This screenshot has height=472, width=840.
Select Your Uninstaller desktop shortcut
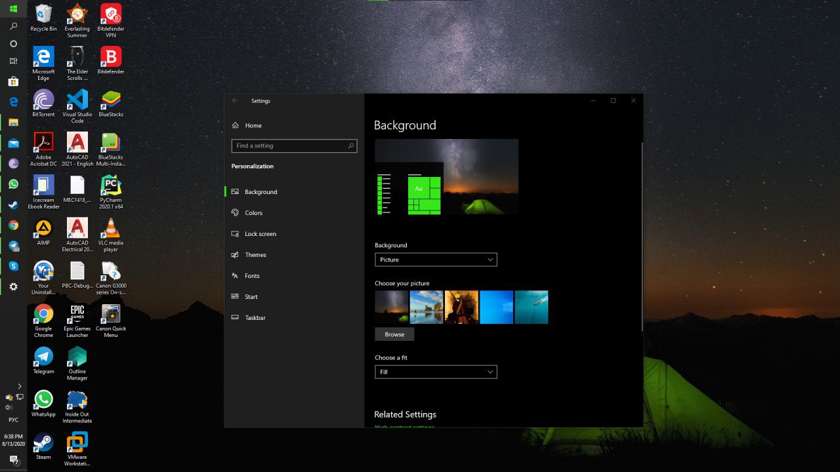[43, 278]
